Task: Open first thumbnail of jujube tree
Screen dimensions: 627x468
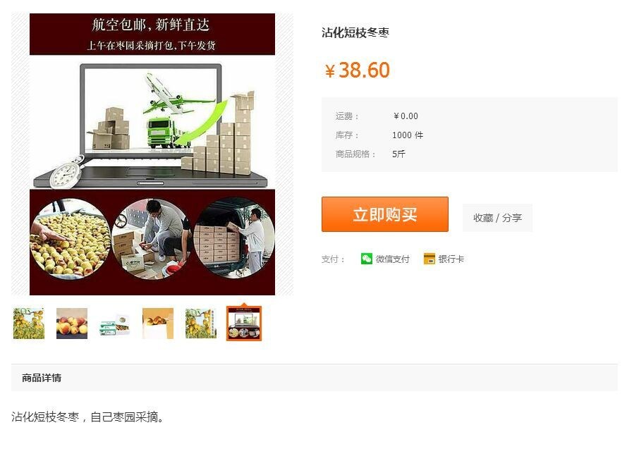Action: [29, 324]
